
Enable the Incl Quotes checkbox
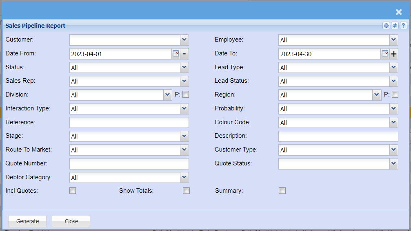pyautogui.click(x=73, y=191)
